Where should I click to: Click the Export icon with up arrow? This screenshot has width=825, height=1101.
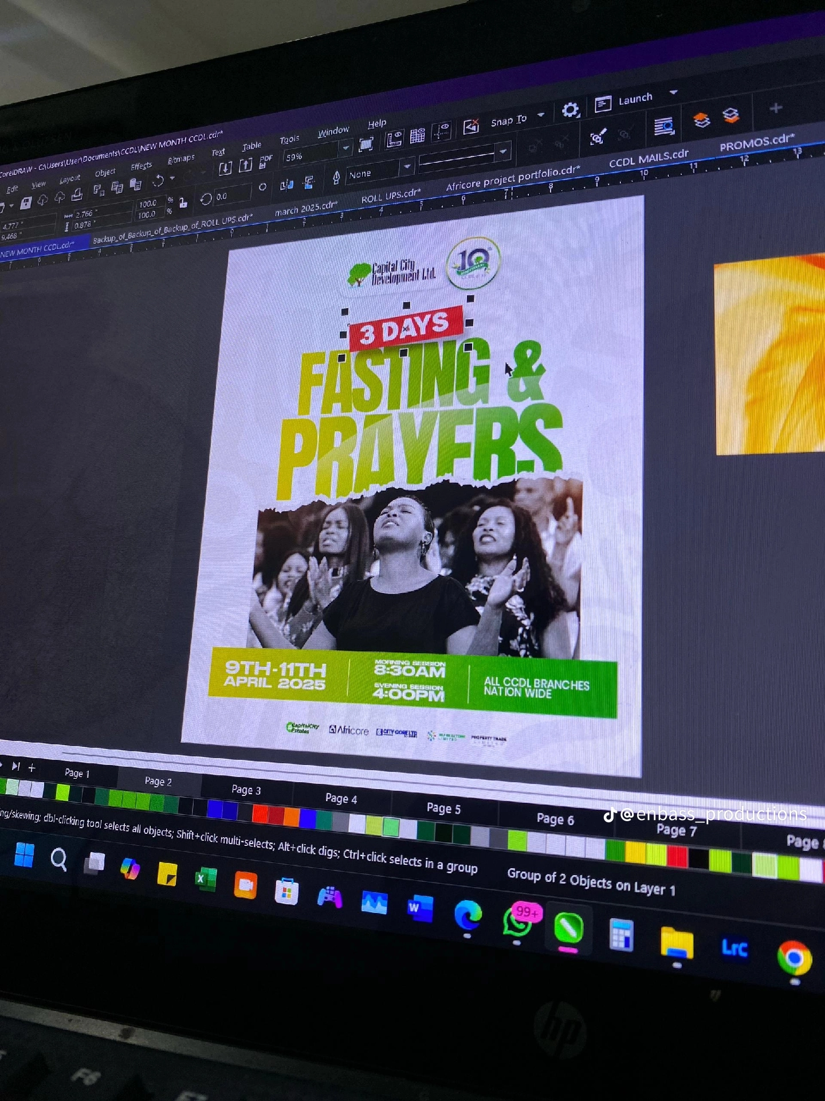click(x=245, y=165)
